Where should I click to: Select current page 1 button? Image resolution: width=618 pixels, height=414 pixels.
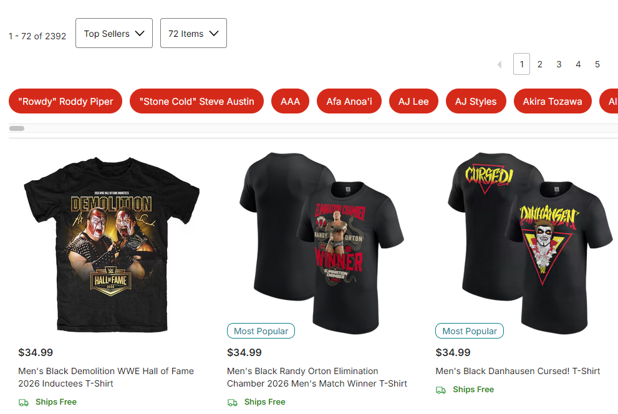point(521,64)
